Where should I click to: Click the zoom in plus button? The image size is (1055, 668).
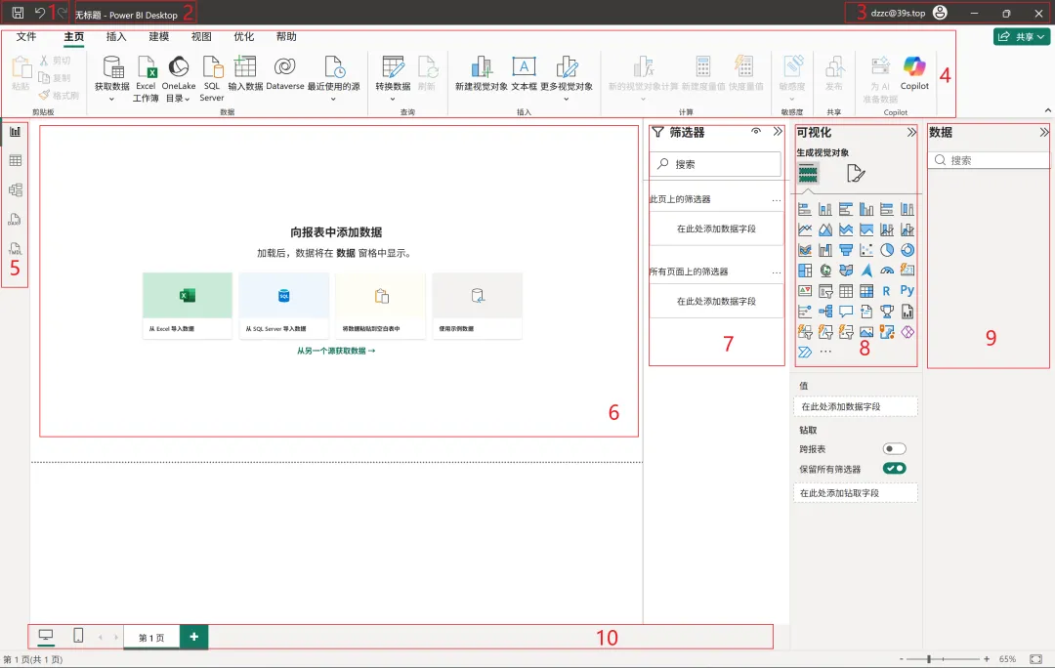point(987,659)
